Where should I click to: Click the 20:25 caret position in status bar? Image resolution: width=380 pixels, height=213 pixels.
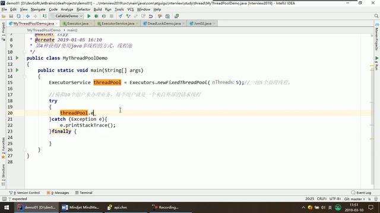(x=309, y=199)
